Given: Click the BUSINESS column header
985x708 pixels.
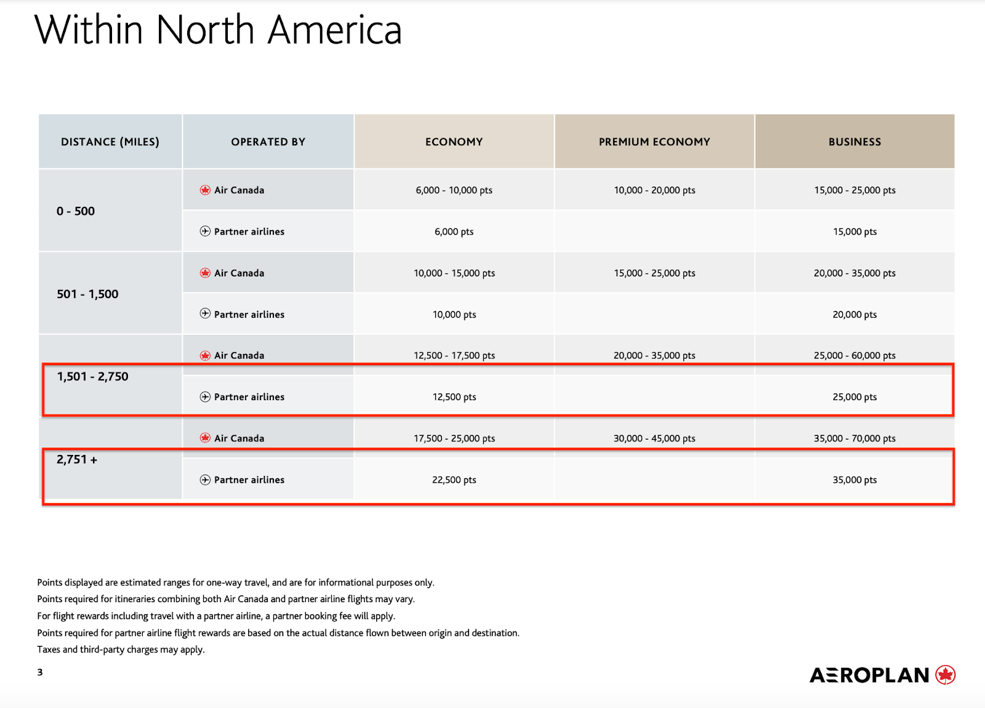Looking at the screenshot, I should pos(855,142).
